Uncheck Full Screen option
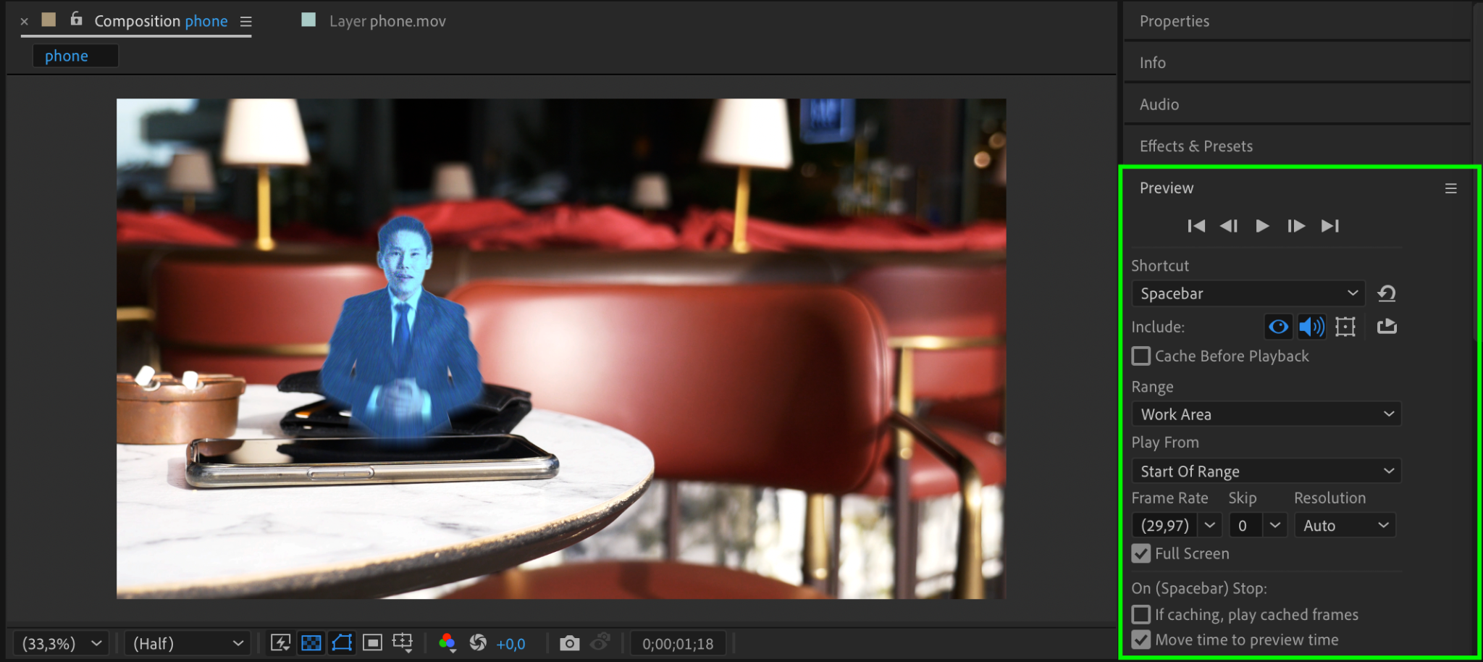 (x=1141, y=554)
